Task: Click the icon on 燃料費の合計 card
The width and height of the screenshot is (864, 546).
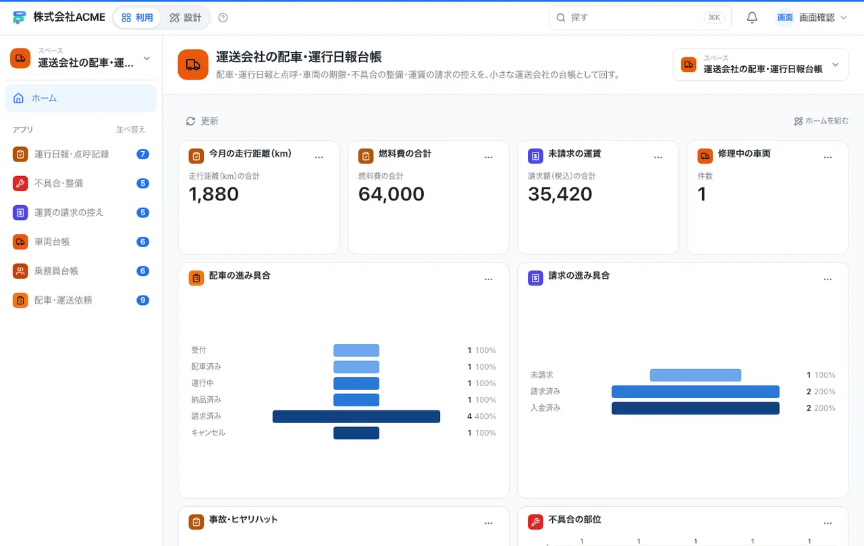Action: coord(366,156)
